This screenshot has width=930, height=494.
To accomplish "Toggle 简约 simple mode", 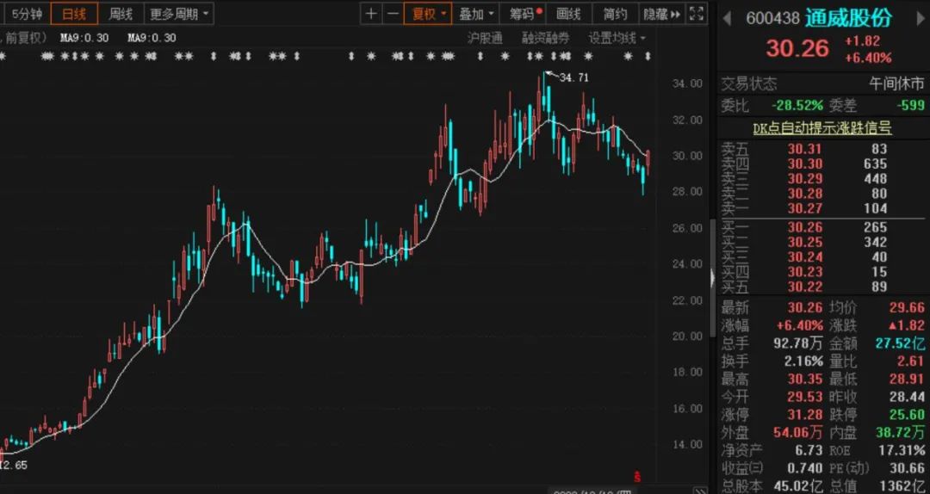I will pos(615,14).
